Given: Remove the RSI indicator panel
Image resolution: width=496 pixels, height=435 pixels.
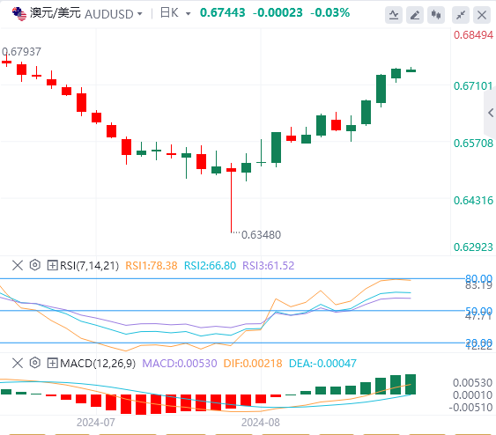Looking at the screenshot, I should click(x=18, y=265).
